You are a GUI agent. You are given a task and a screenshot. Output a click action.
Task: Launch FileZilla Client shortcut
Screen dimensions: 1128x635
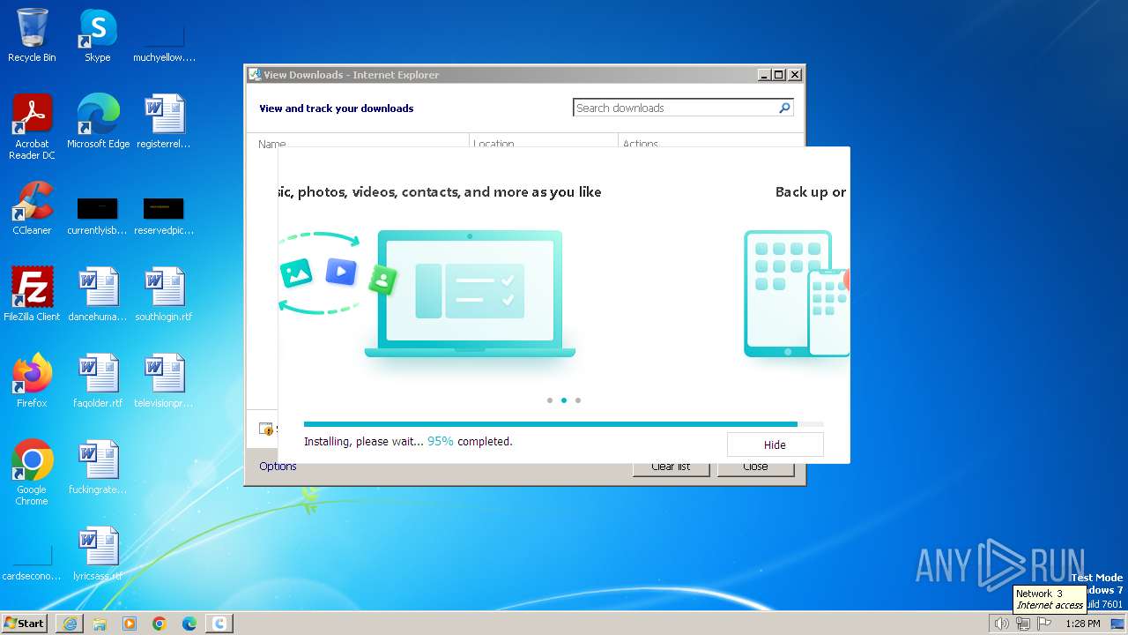tap(32, 294)
